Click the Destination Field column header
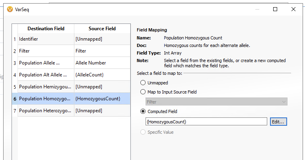This screenshot has height=160, width=305. click(46, 29)
